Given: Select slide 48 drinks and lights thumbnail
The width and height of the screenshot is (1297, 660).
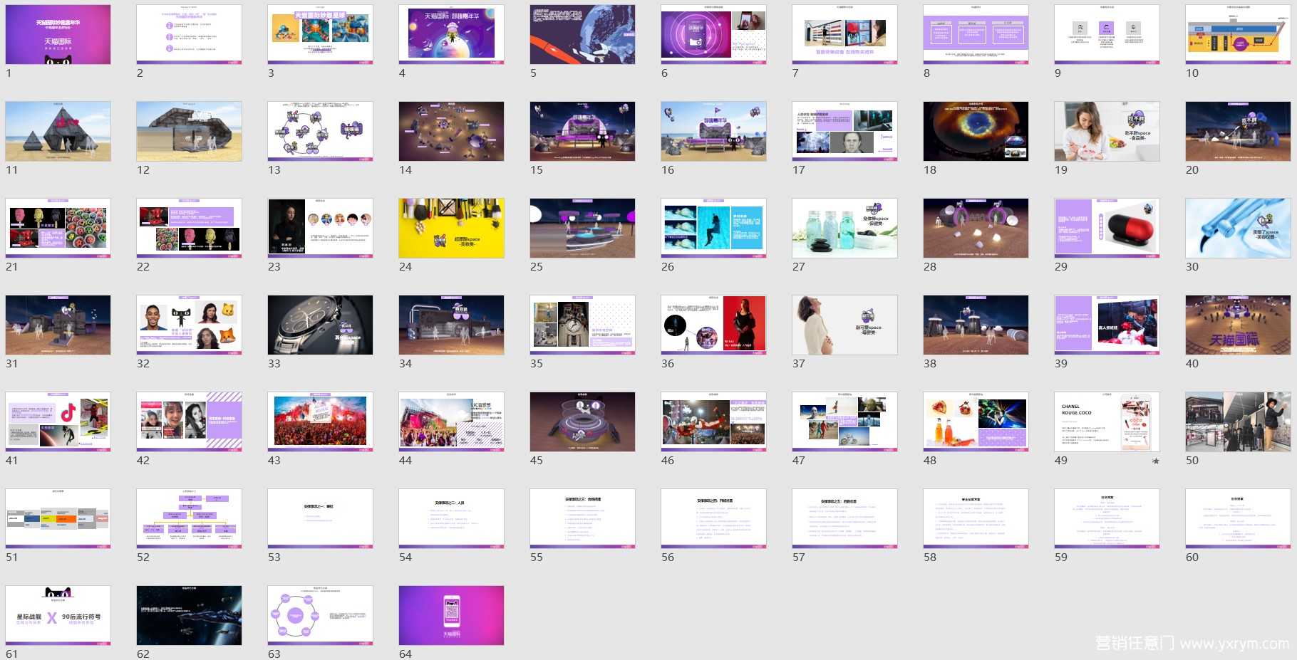Looking at the screenshot, I should [x=976, y=421].
